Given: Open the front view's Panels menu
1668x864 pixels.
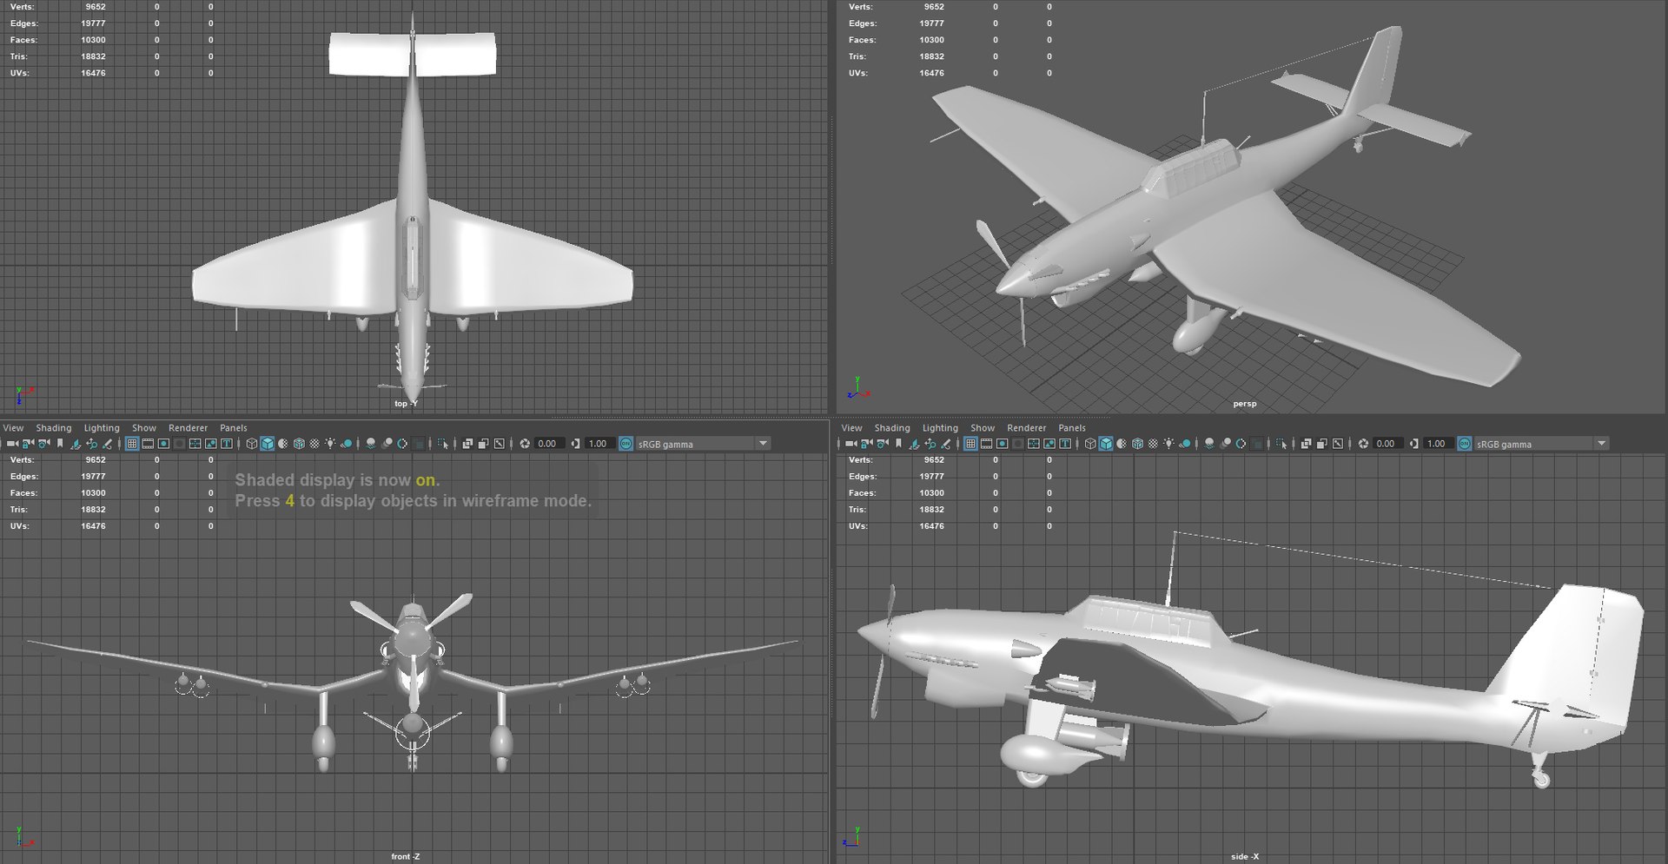Looking at the screenshot, I should pos(234,428).
